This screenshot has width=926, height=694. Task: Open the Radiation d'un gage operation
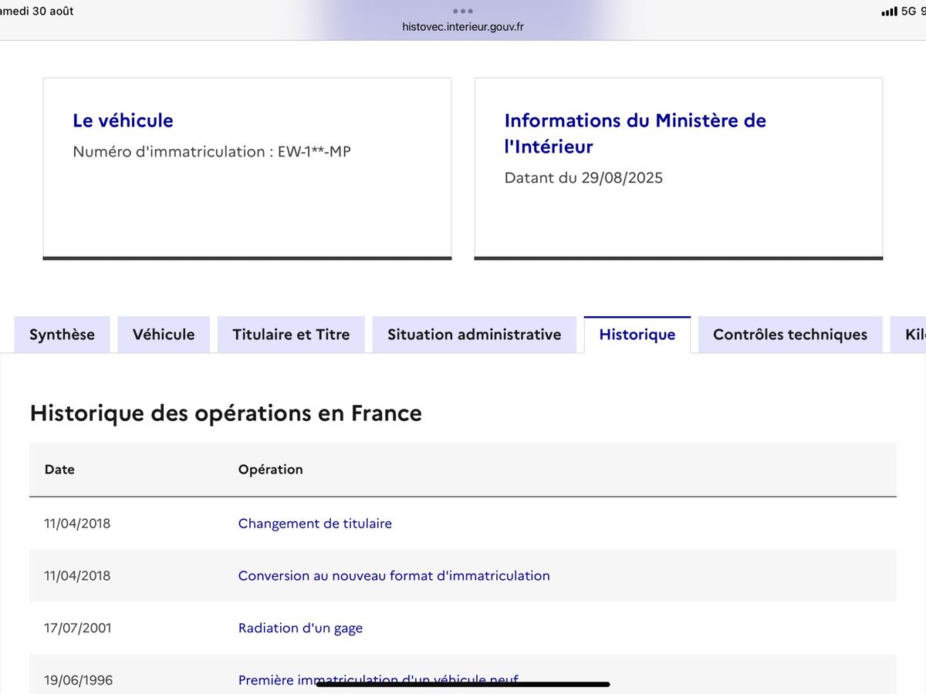coord(300,628)
